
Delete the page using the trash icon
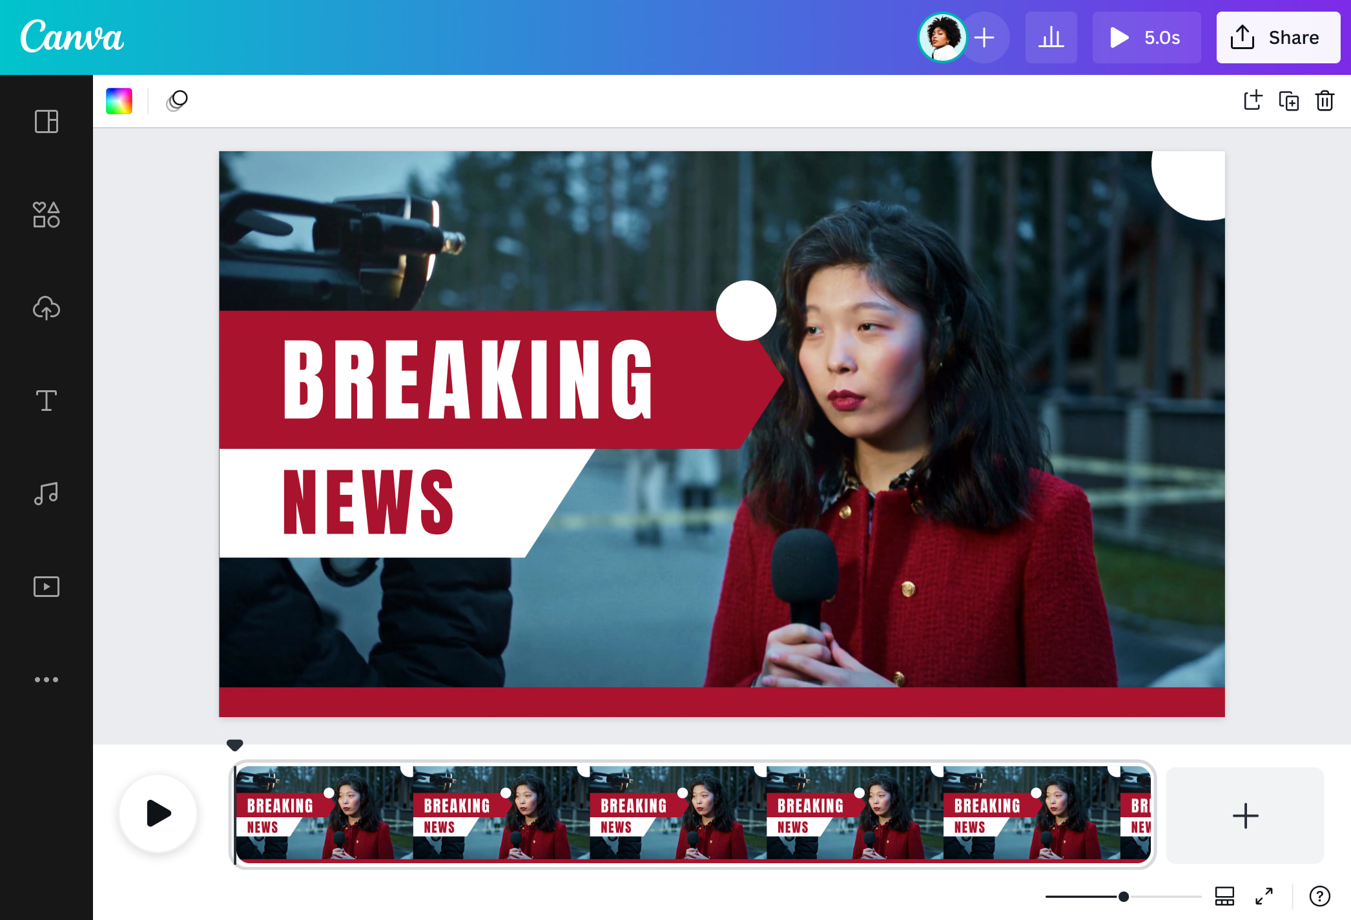pos(1325,101)
